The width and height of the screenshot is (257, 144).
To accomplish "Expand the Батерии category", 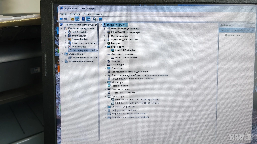I will (105, 43).
